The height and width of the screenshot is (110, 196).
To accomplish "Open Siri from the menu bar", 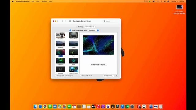I will (x=168, y=1).
